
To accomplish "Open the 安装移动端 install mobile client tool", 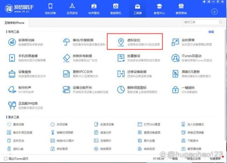I will (x=25, y=42).
